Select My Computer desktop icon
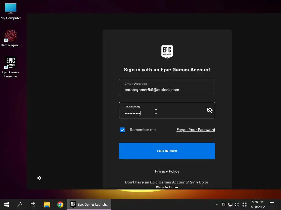The height and width of the screenshot is (210, 281). (x=11, y=11)
